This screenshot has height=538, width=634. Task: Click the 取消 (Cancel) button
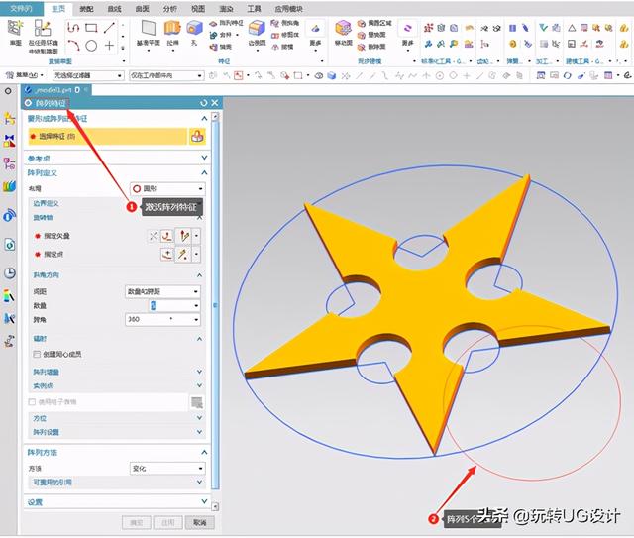point(199,522)
